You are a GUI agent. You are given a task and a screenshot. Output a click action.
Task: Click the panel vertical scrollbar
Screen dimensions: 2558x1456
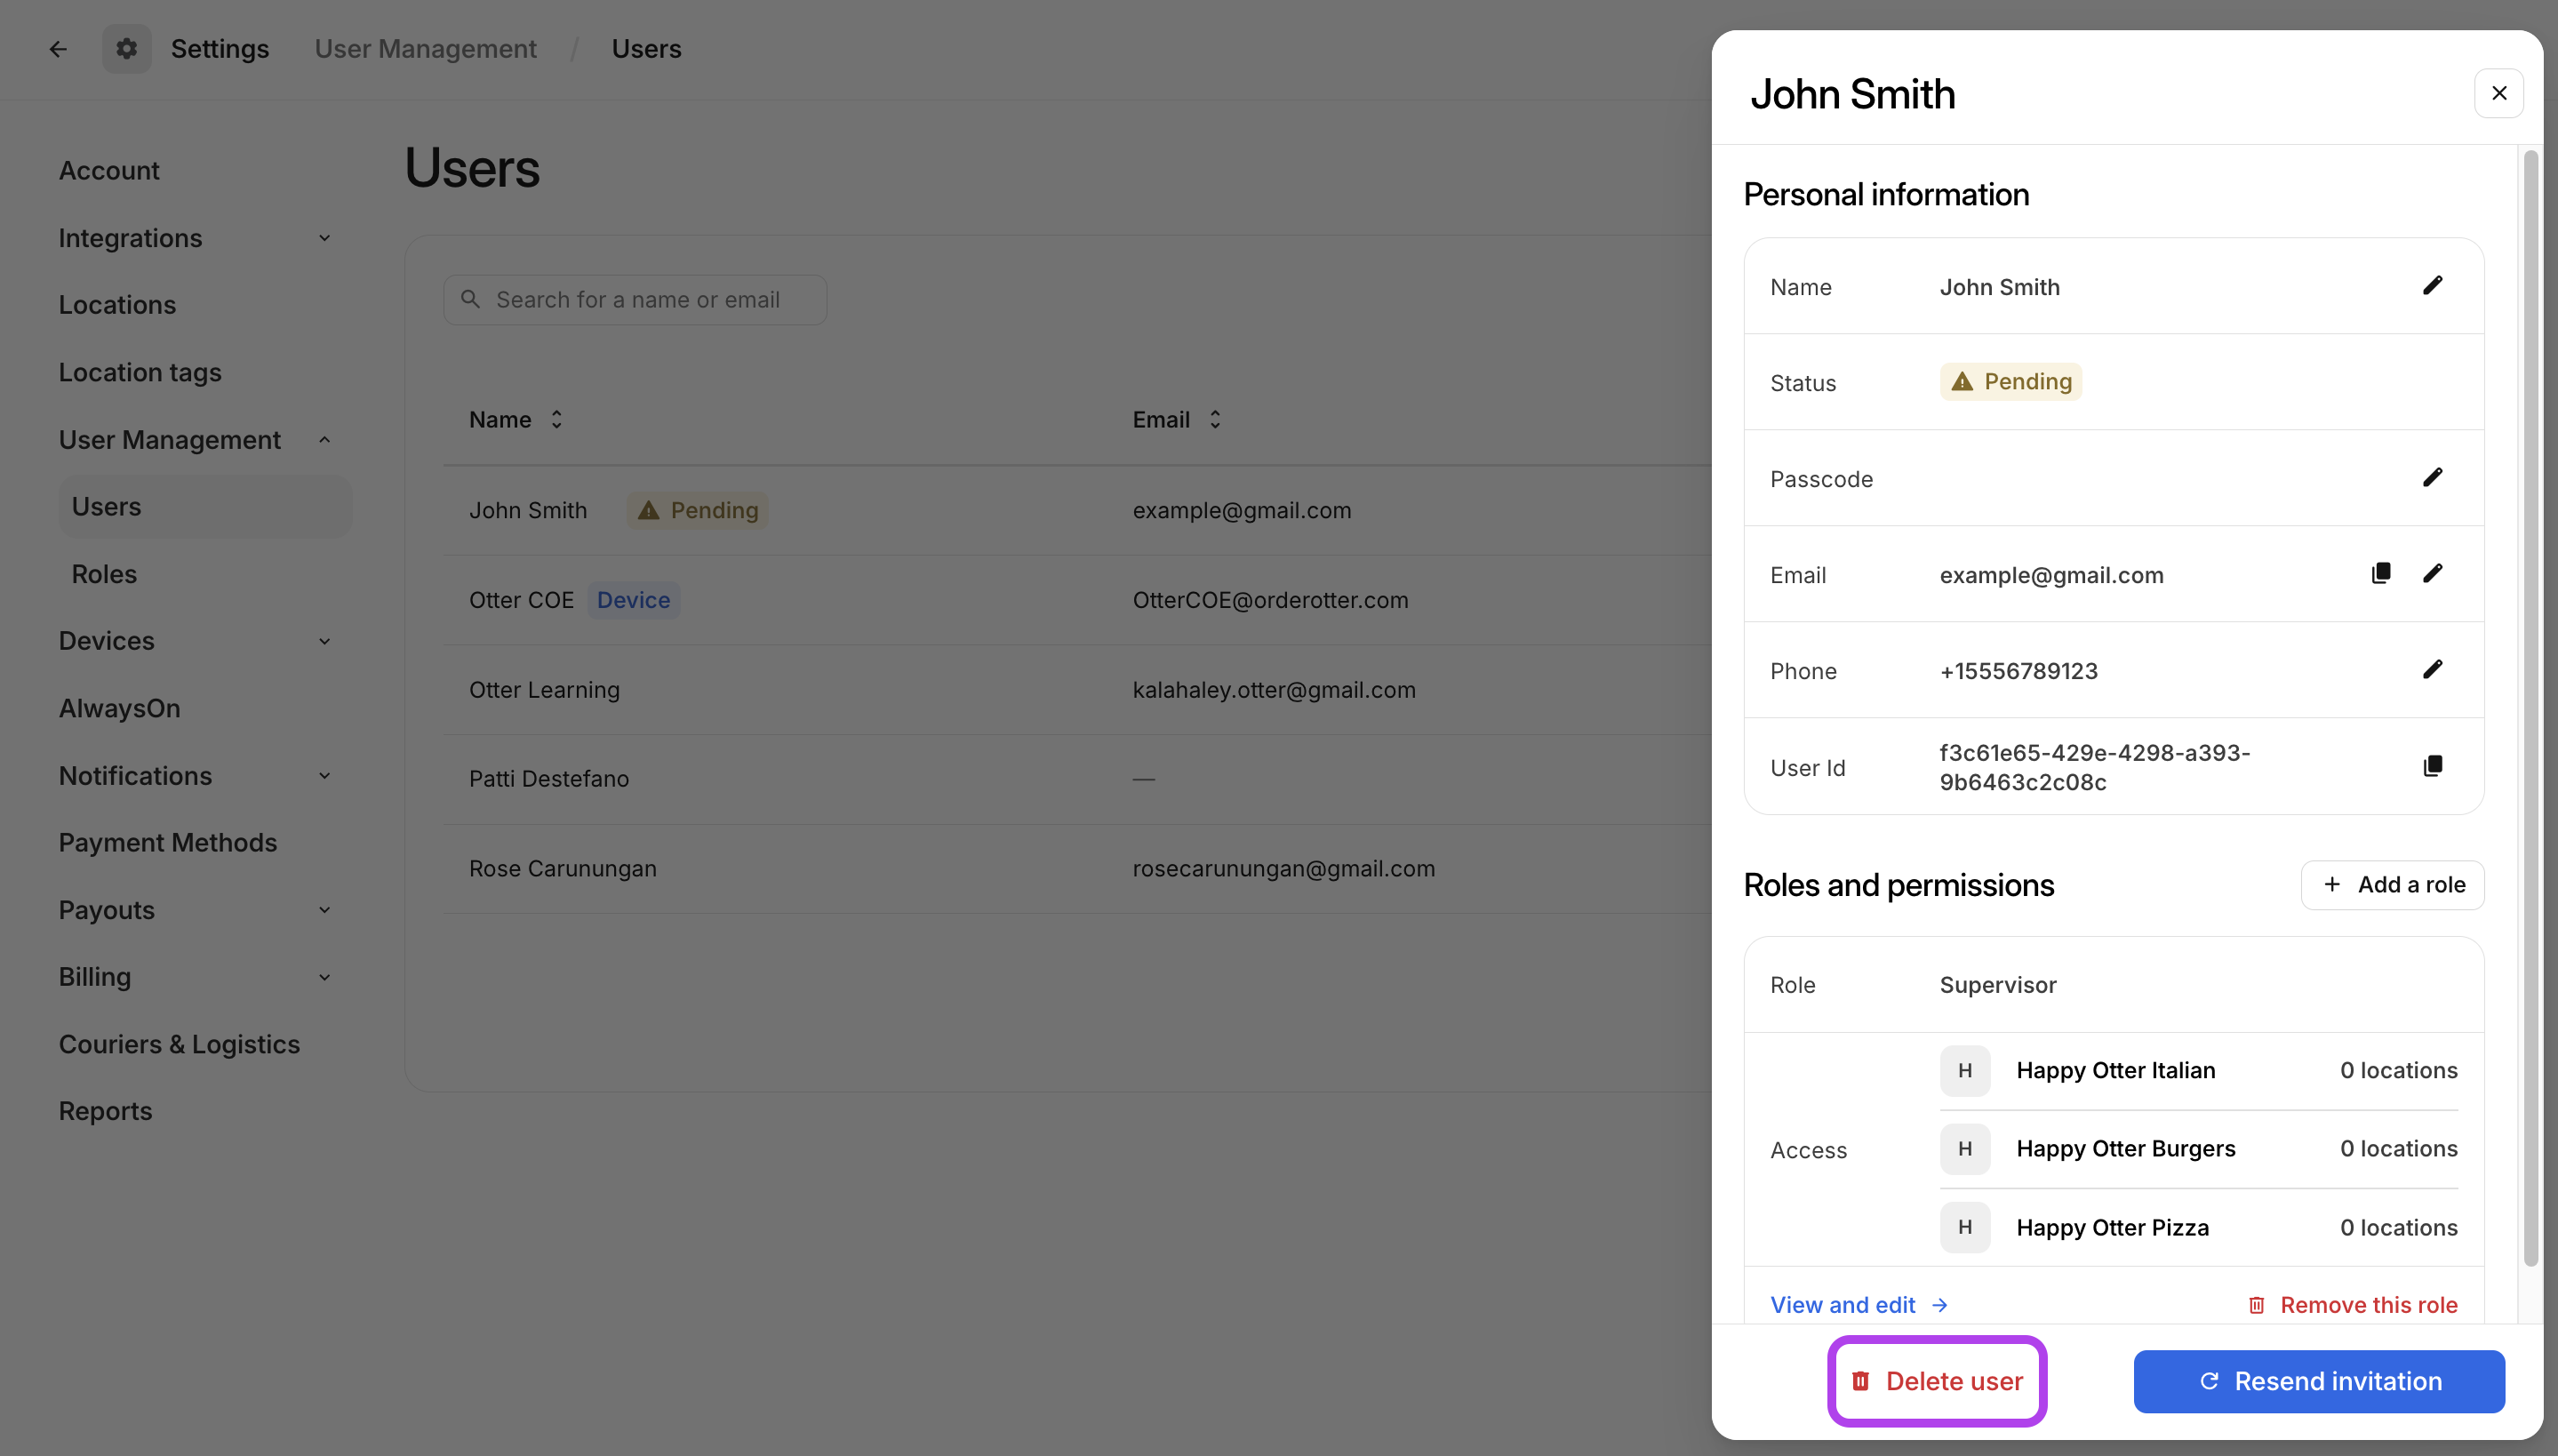coord(2530,708)
